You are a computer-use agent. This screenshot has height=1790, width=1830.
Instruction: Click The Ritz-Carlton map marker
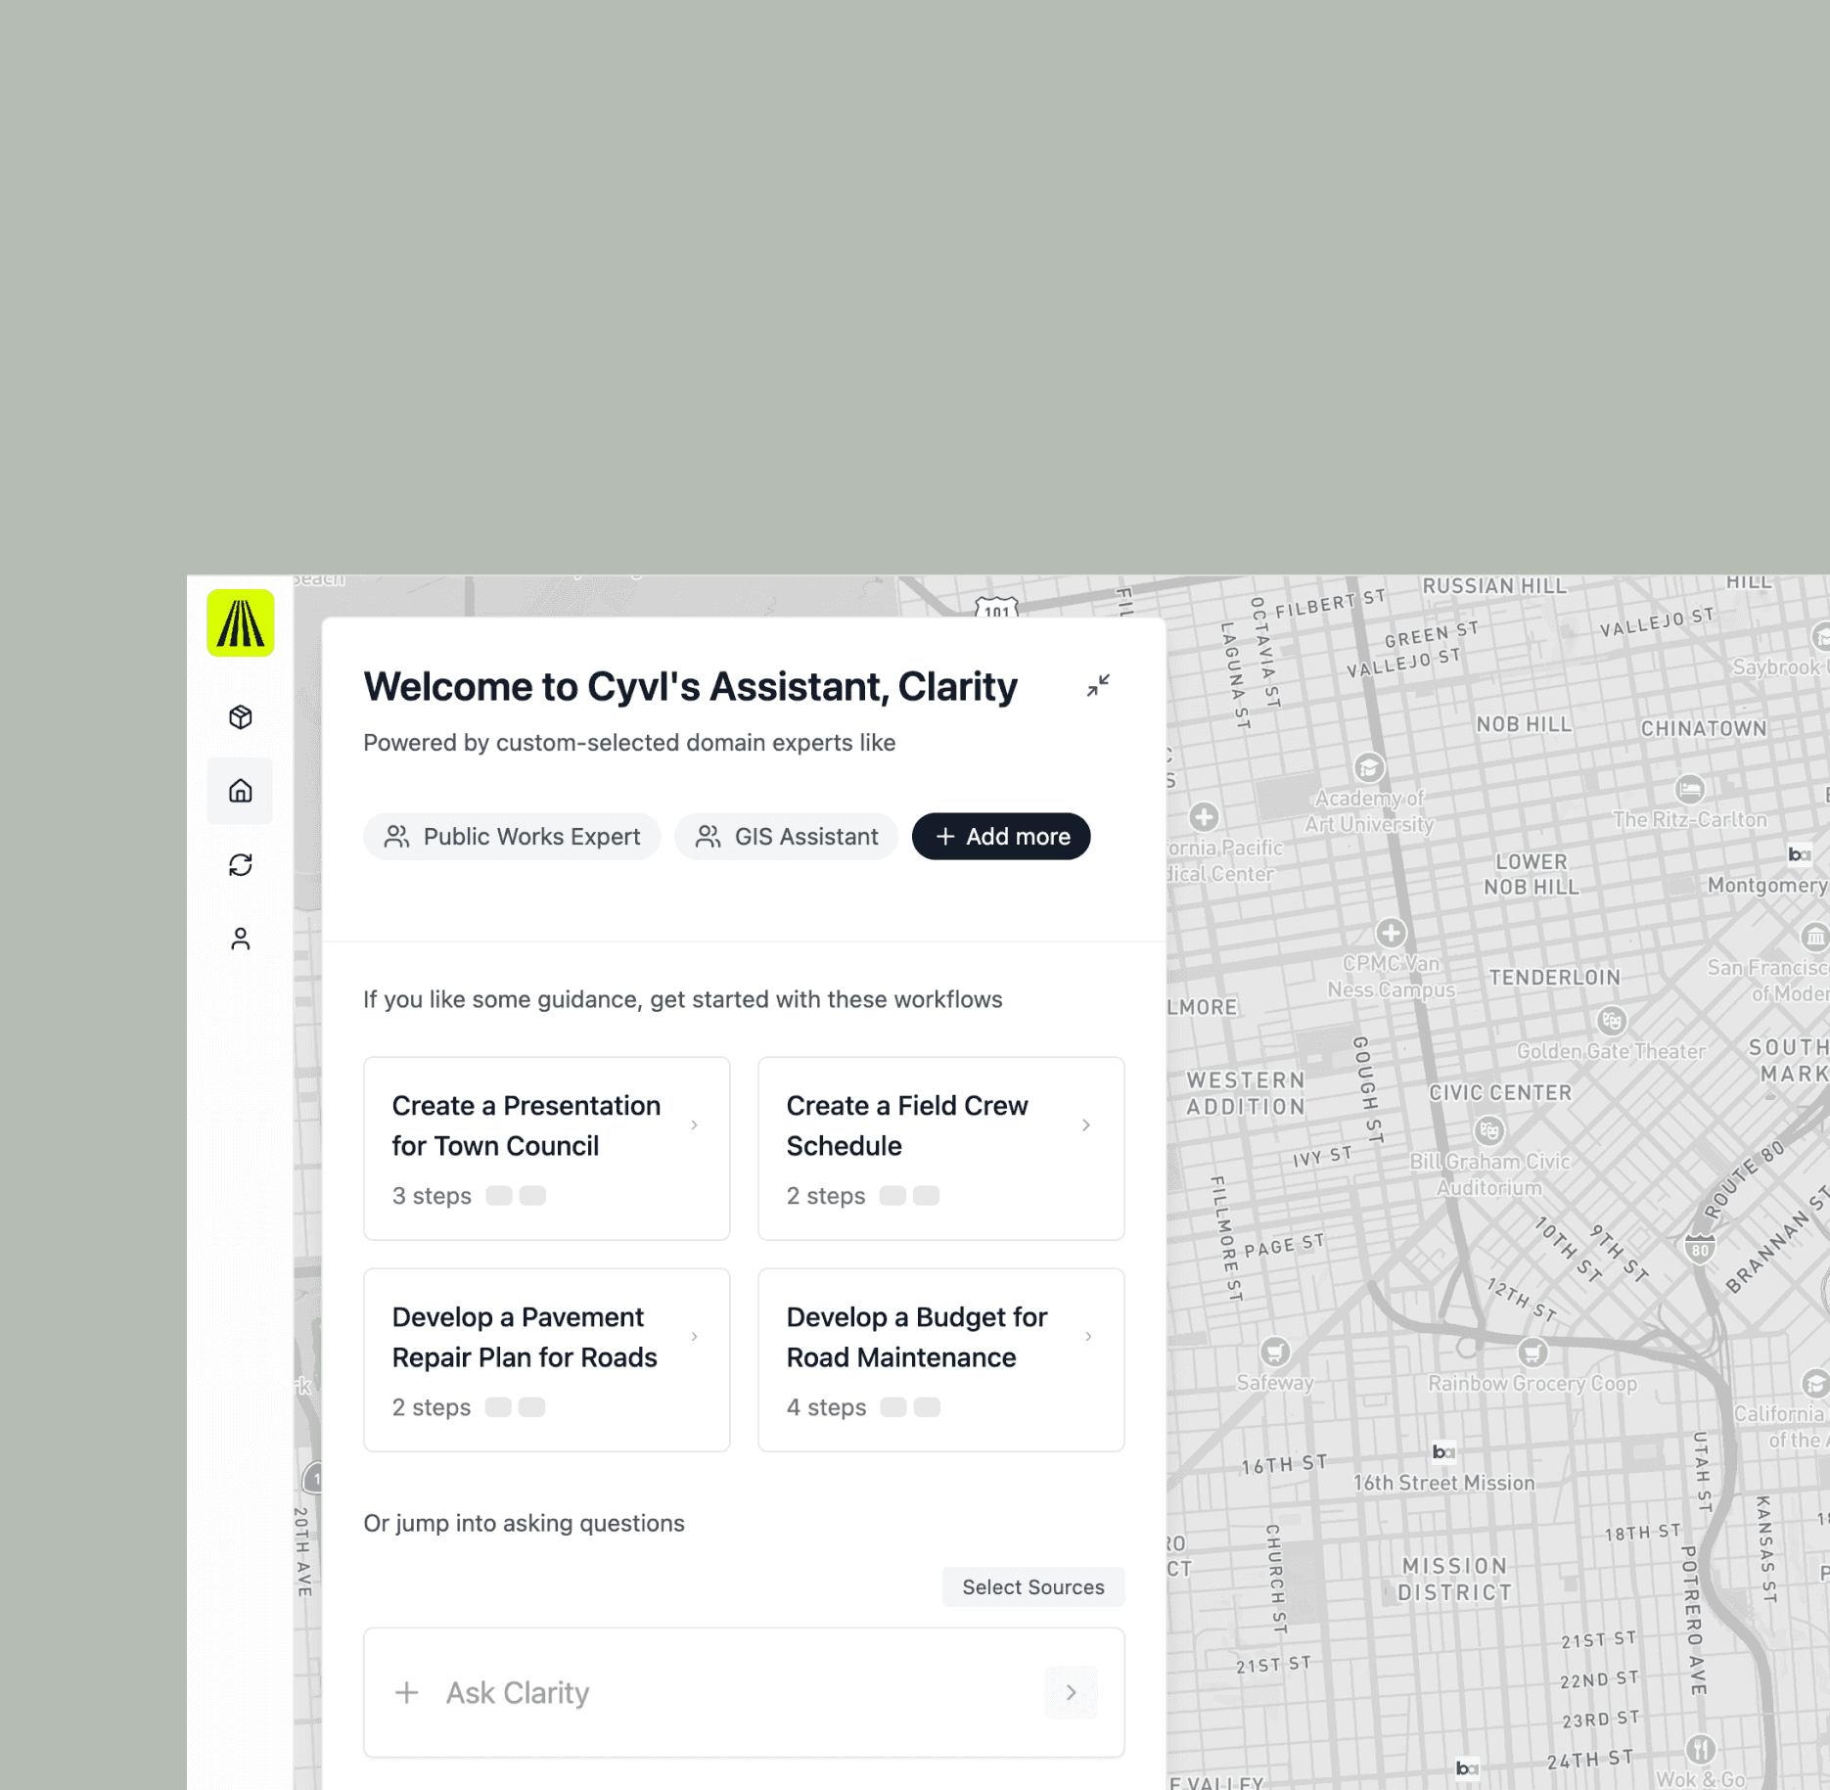coord(1690,789)
